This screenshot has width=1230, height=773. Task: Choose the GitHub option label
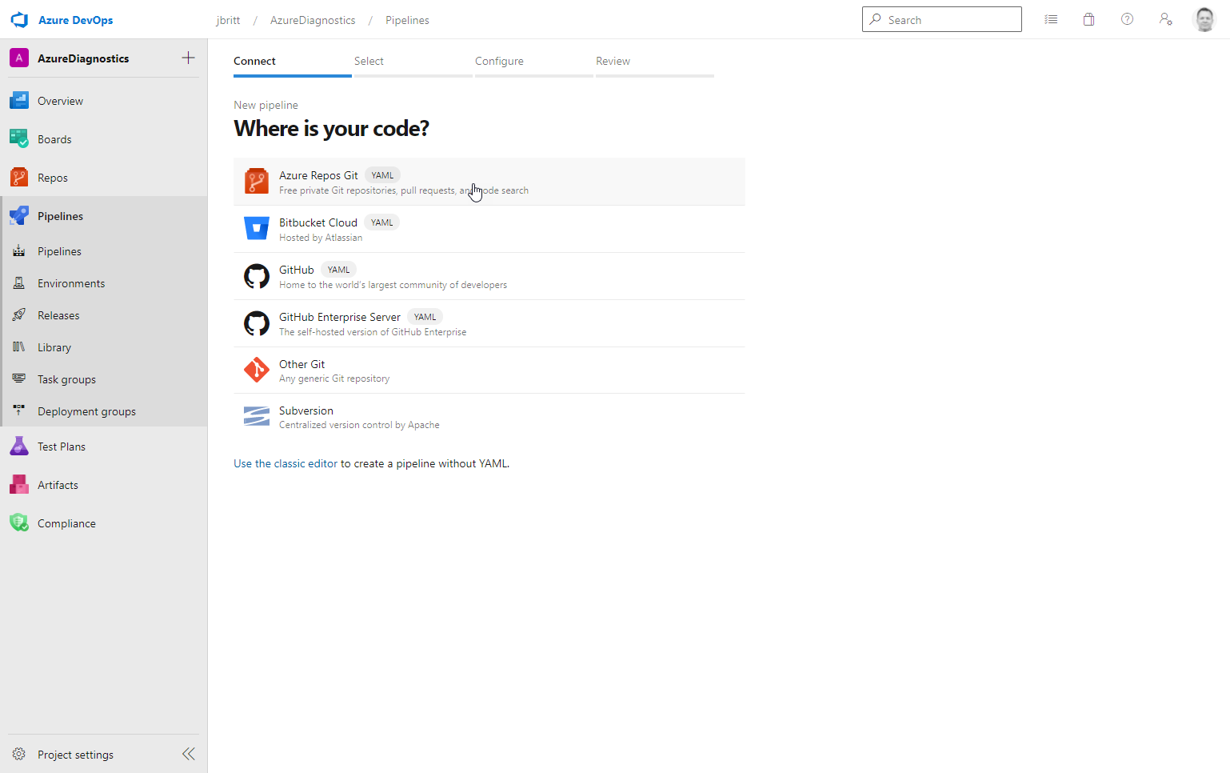pyautogui.click(x=297, y=270)
